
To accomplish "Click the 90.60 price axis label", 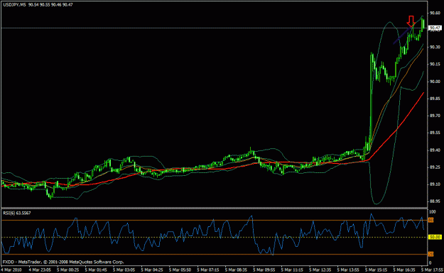I will [435, 13].
